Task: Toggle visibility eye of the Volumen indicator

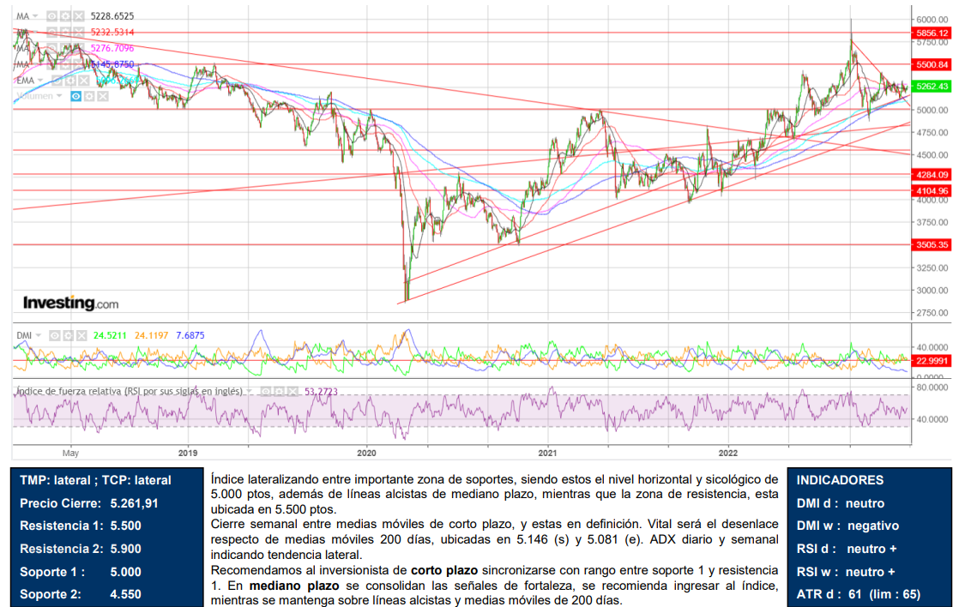Action: tap(75, 96)
